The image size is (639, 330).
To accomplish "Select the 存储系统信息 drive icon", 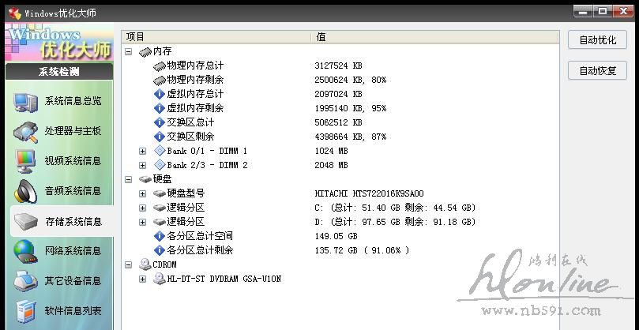I will tap(26, 222).
